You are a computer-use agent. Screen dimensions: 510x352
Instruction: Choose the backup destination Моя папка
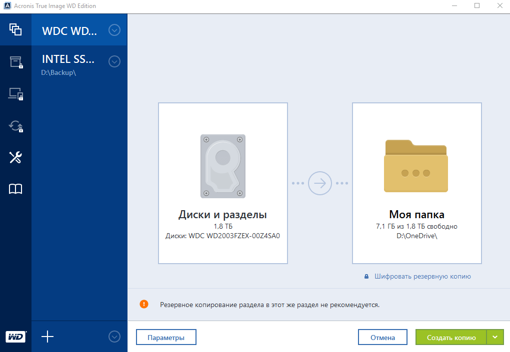coord(416,183)
